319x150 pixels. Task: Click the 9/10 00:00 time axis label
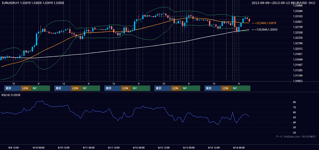(x=38, y=147)
